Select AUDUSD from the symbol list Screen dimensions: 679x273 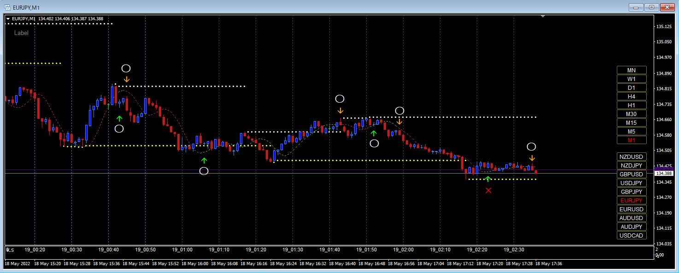[631, 218]
